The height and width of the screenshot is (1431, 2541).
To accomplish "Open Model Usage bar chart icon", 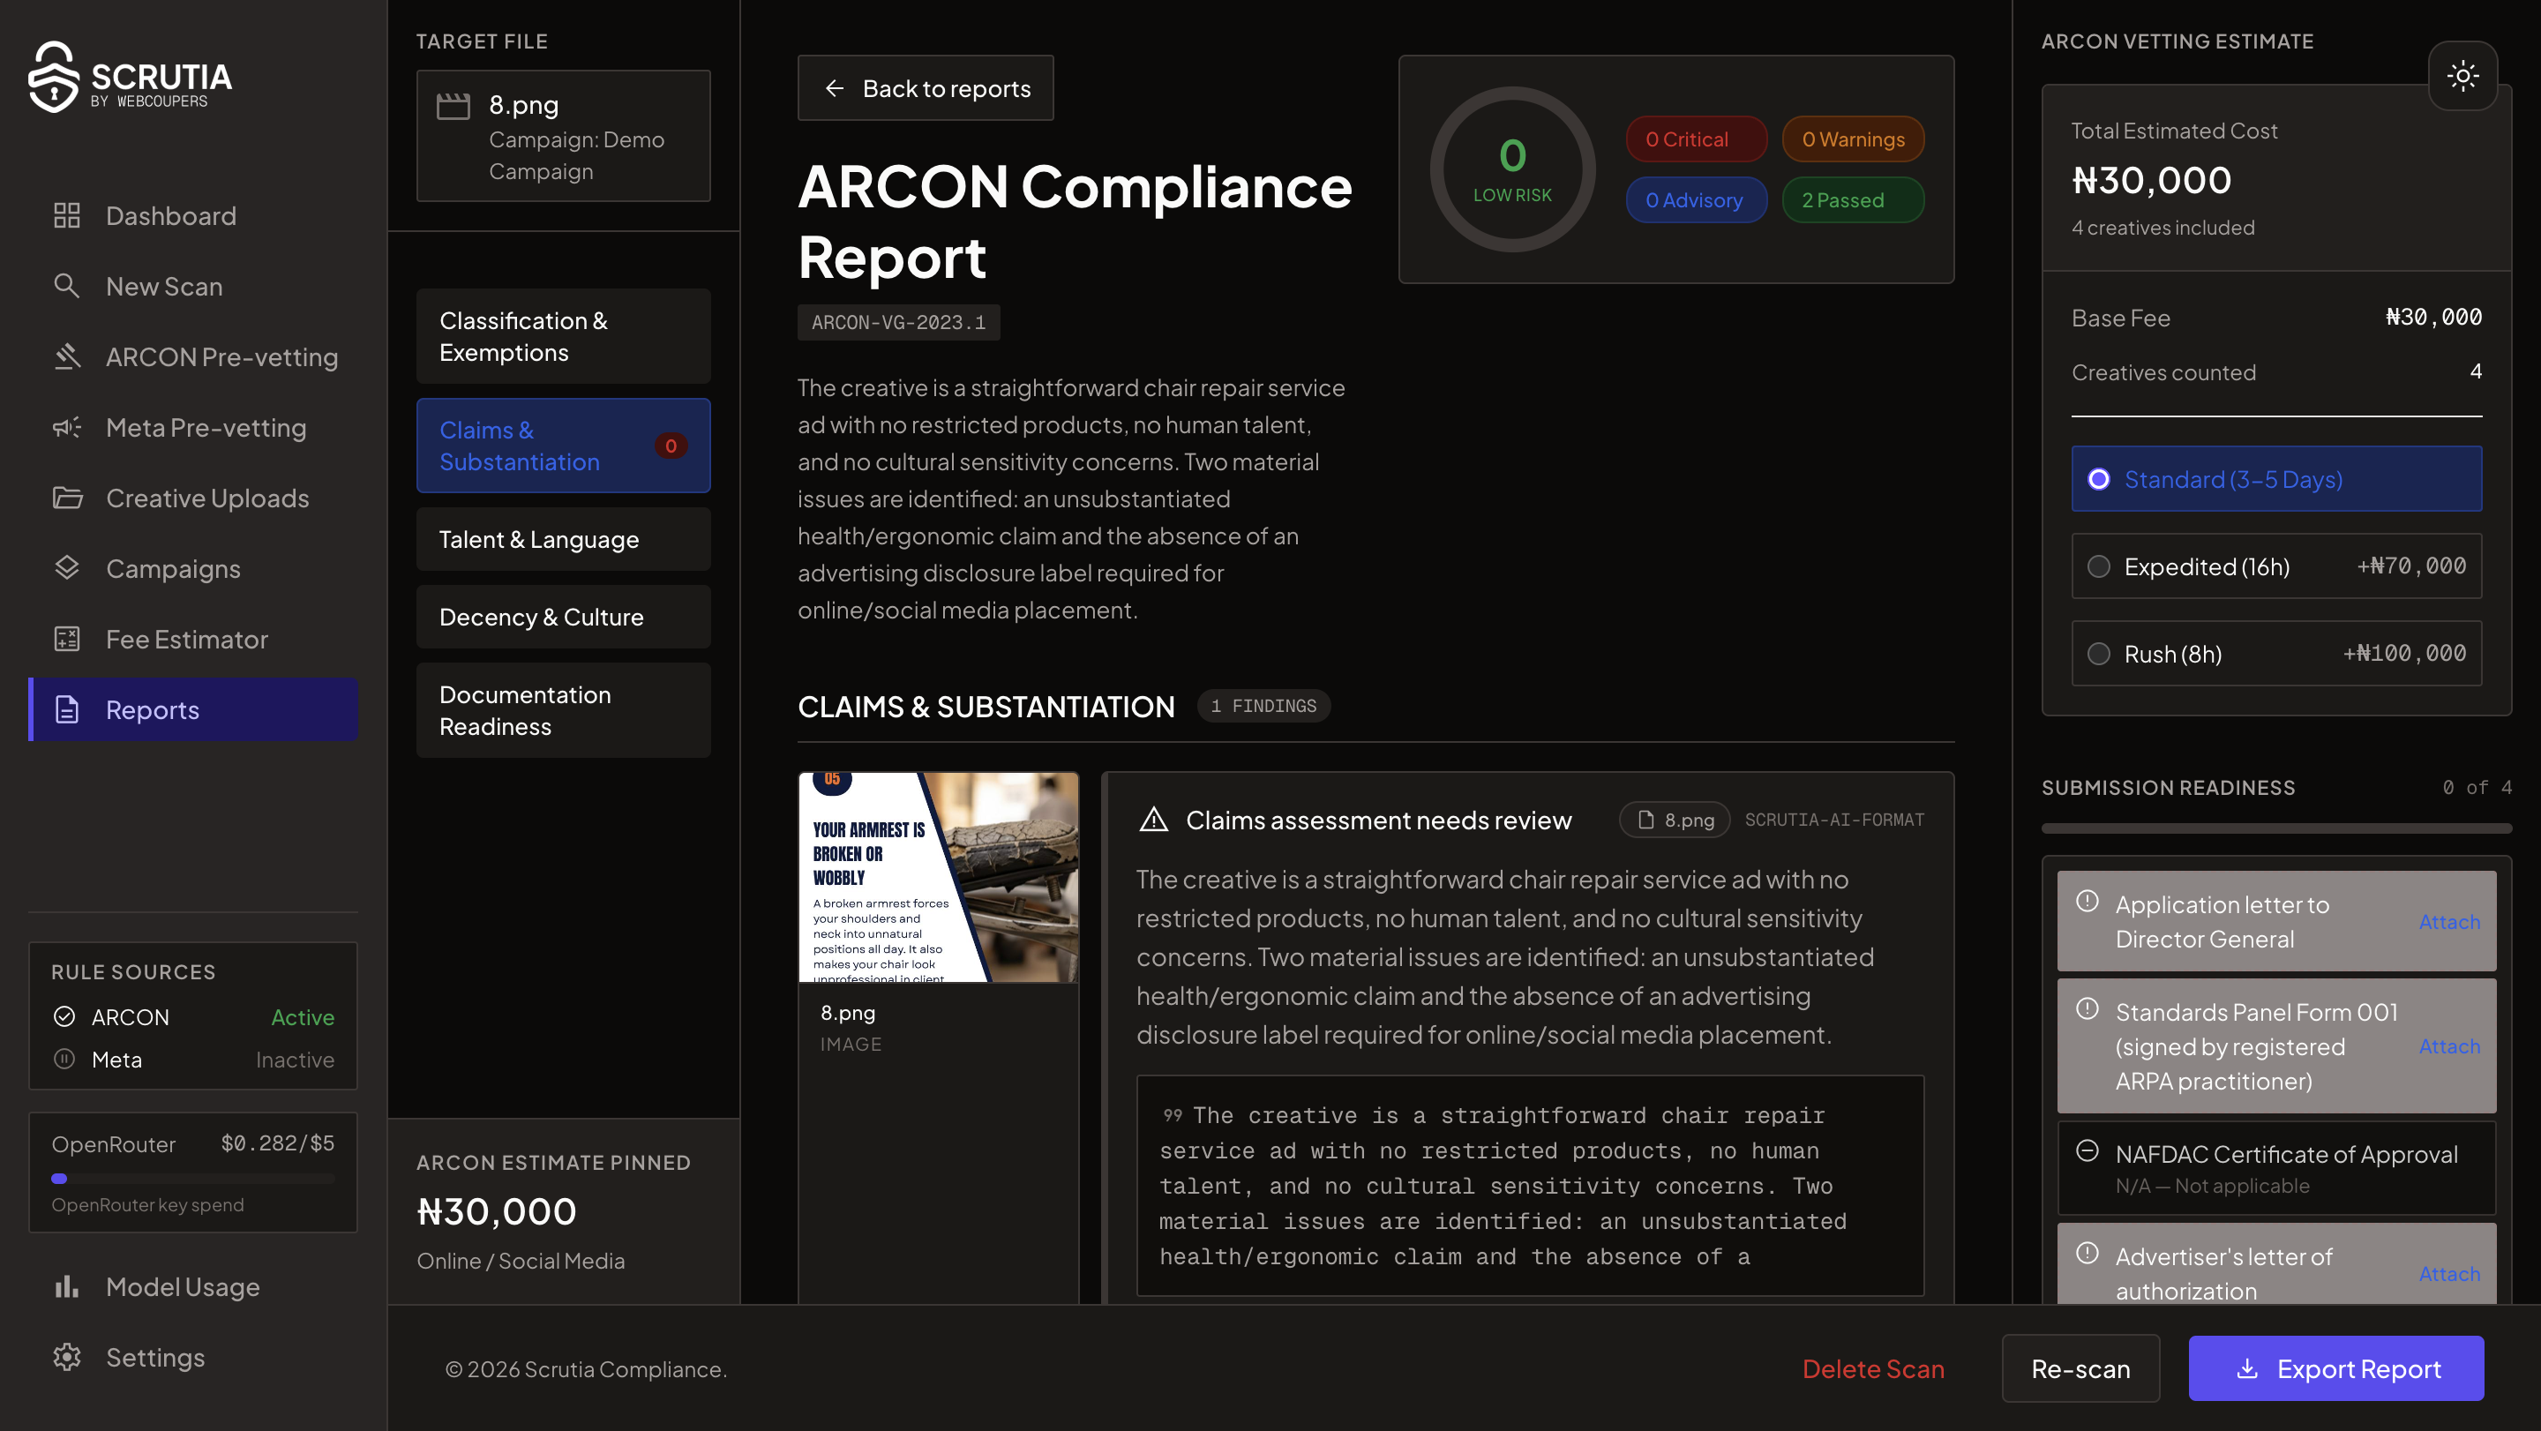I will point(66,1287).
